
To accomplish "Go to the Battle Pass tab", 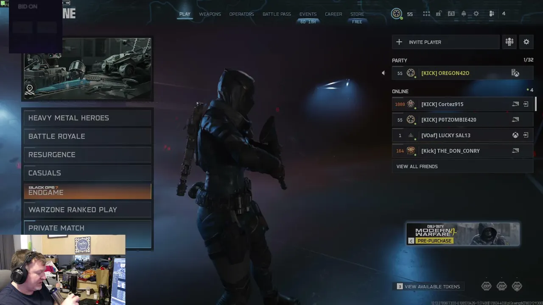I will [277, 14].
